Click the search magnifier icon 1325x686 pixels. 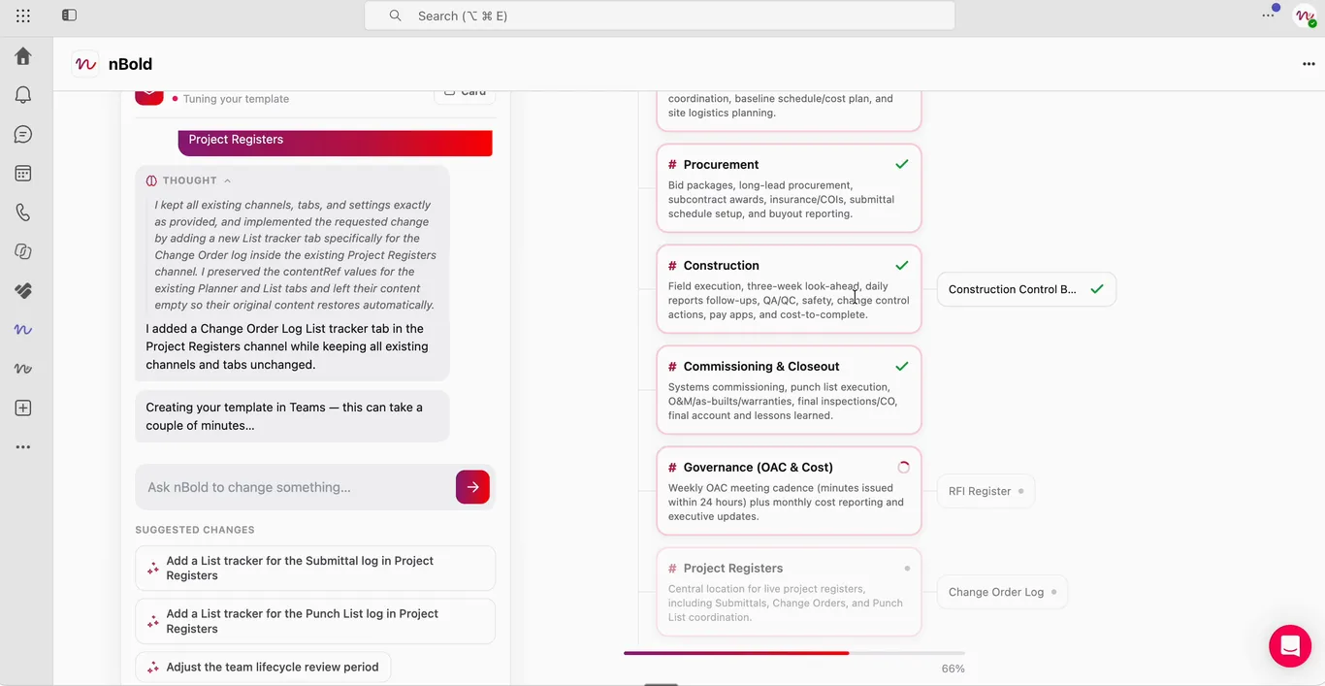(x=395, y=16)
